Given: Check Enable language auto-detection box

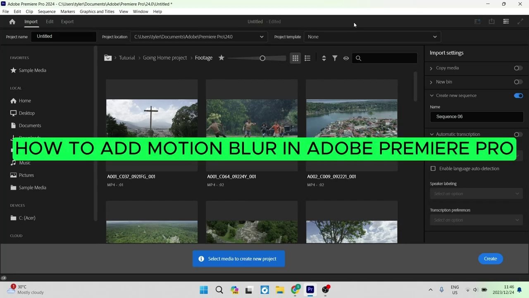Looking at the screenshot, I should click(433, 168).
